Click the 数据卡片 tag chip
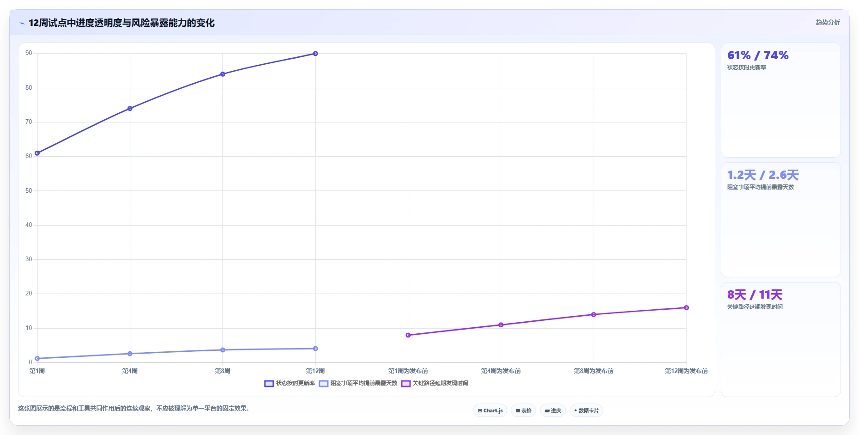The width and height of the screenshot is (859, 435). (586, 410)
